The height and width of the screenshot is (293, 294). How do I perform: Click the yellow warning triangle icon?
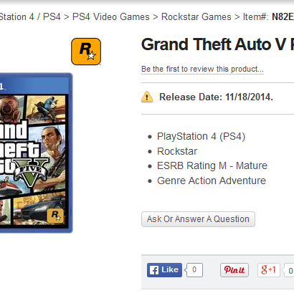click(147, 97)
